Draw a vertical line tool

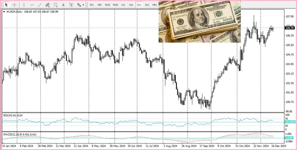coord(24,5)
